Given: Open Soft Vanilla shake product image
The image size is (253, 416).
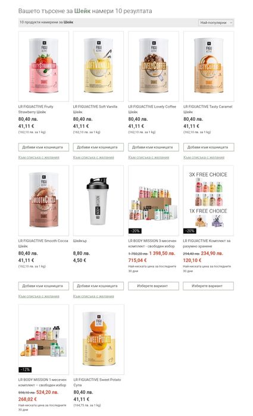Looking at the screenshot, I should 98,66.
